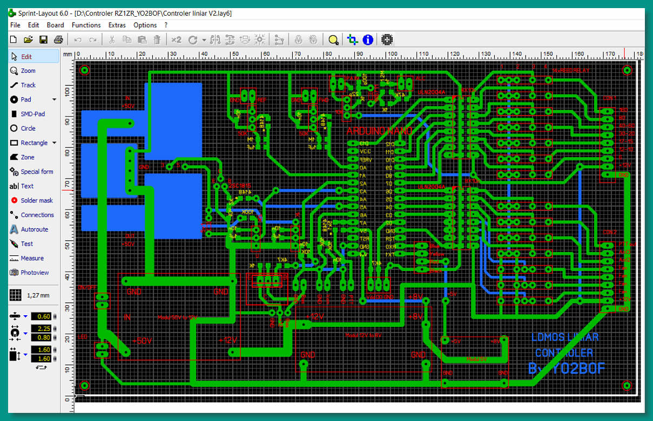Select the Edit tool
Image resolution: width=653 pixels, height=421 pixels.
(33, 56)
